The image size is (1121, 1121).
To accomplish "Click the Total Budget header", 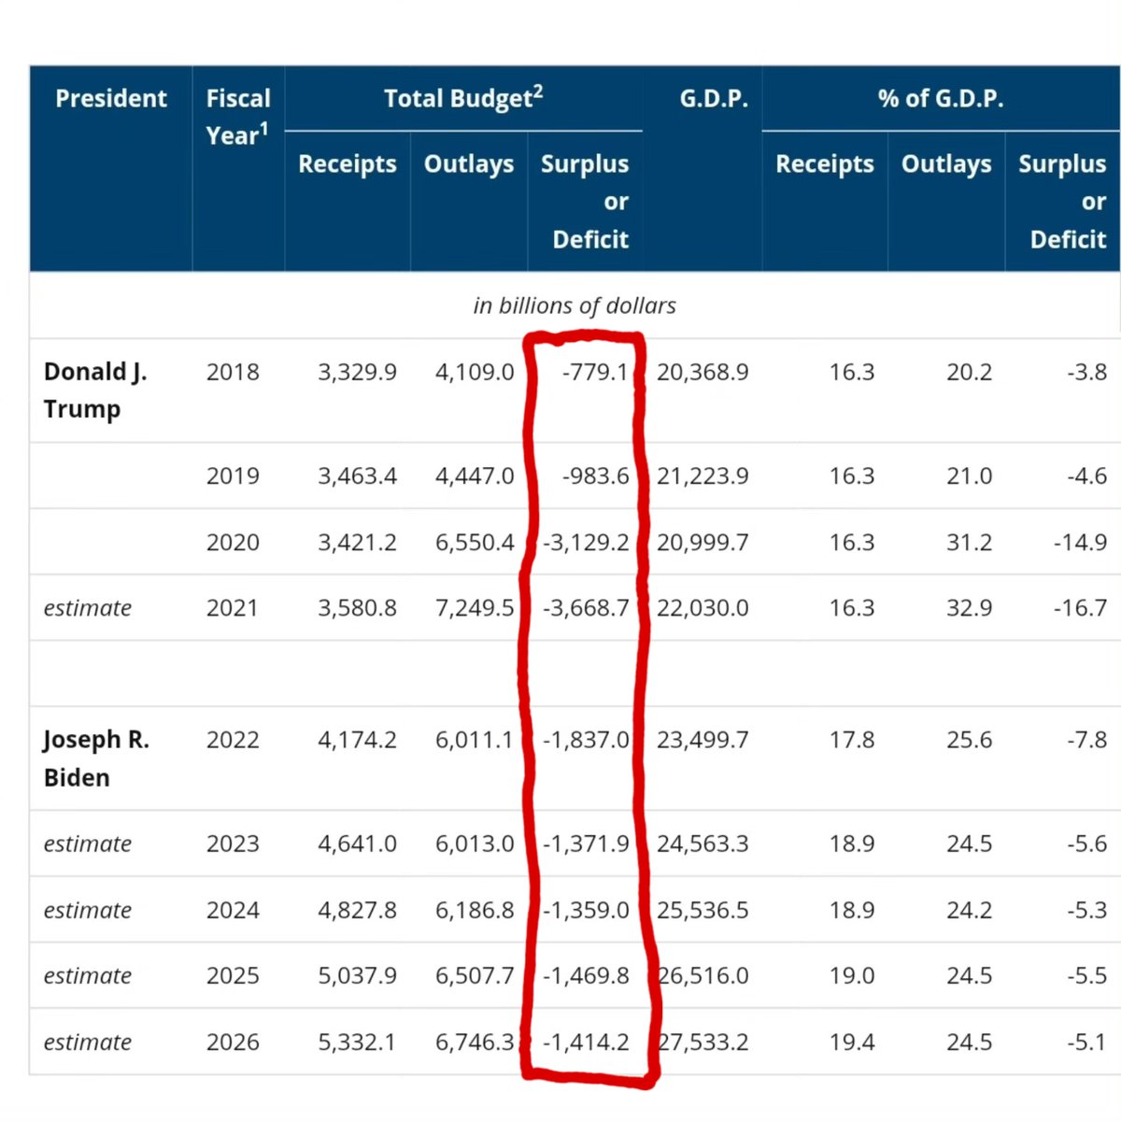I will click(463, 97).
